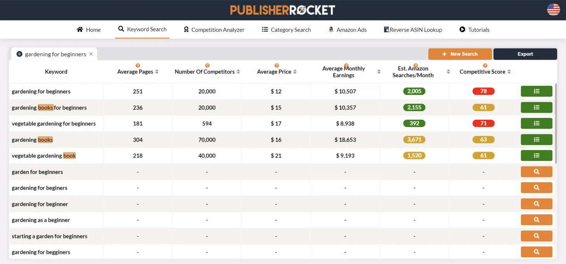Viewport: 566px width, 264px height.
Task: Show help icon for Average Monthly Earnings
Action: click(x=346, y=66)
